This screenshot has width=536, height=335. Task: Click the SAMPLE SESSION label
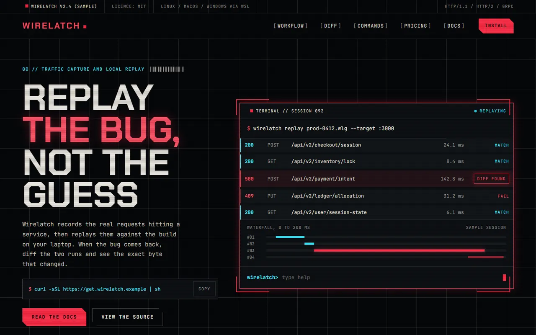tap(486, 227)
